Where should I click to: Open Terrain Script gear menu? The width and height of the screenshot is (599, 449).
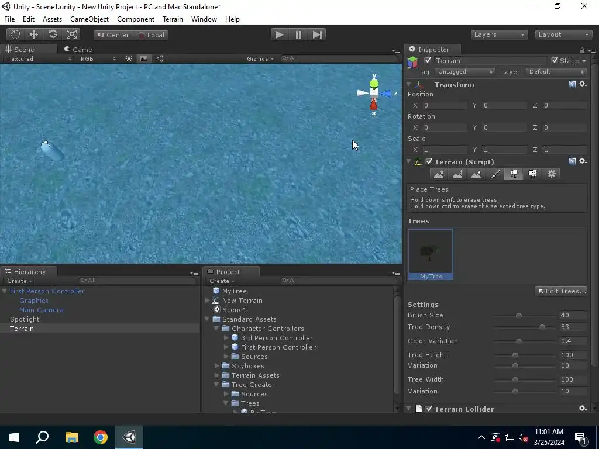583,161
